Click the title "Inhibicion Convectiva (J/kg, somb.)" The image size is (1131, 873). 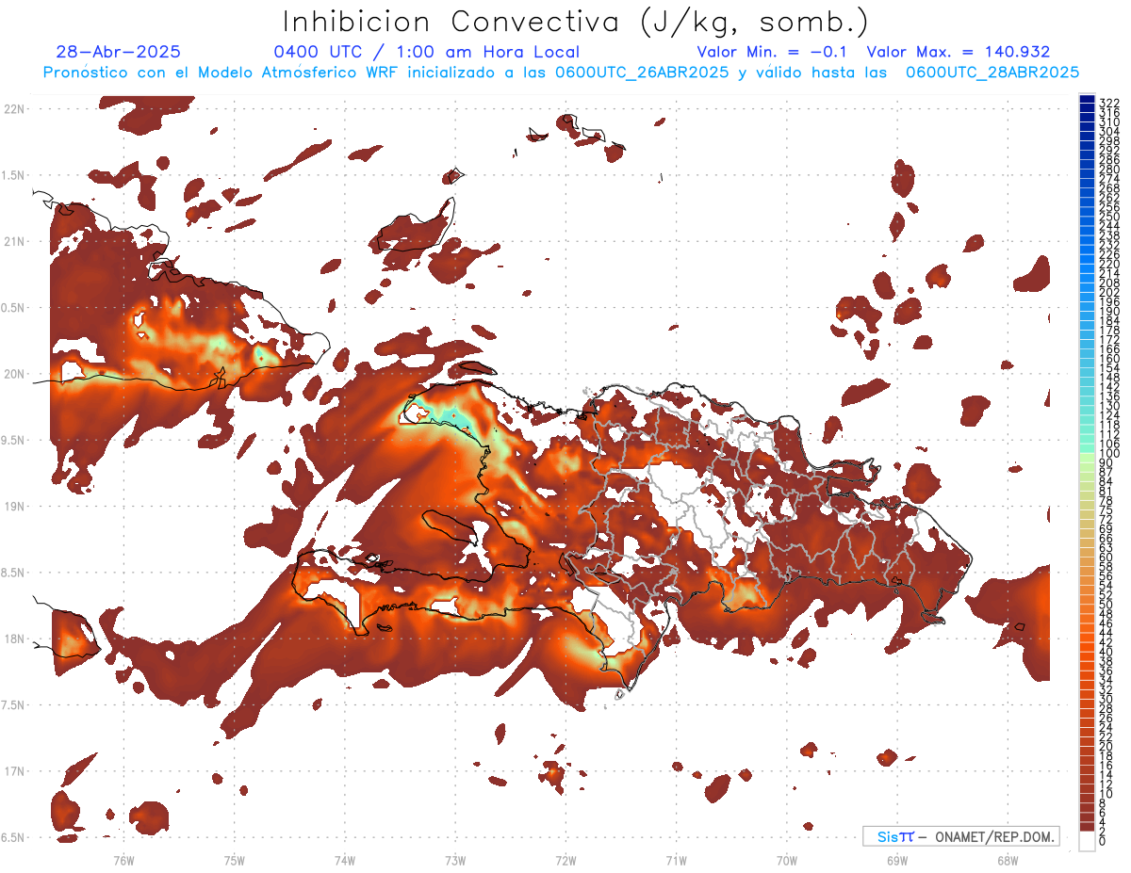(x=576, y=22)
